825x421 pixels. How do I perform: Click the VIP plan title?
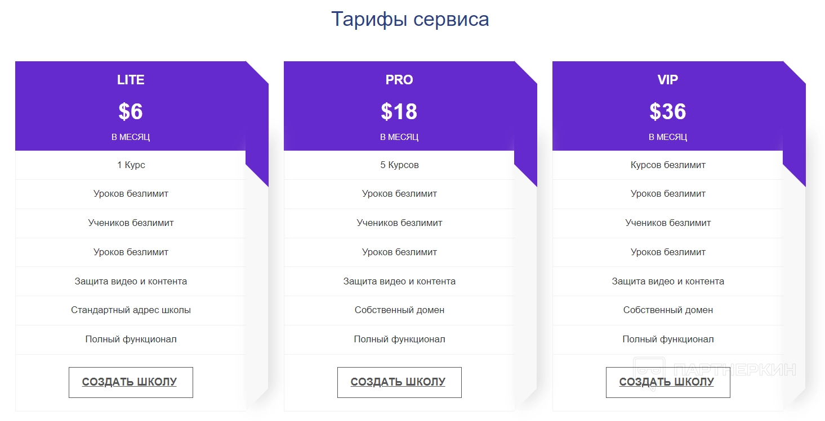[668, 80]
